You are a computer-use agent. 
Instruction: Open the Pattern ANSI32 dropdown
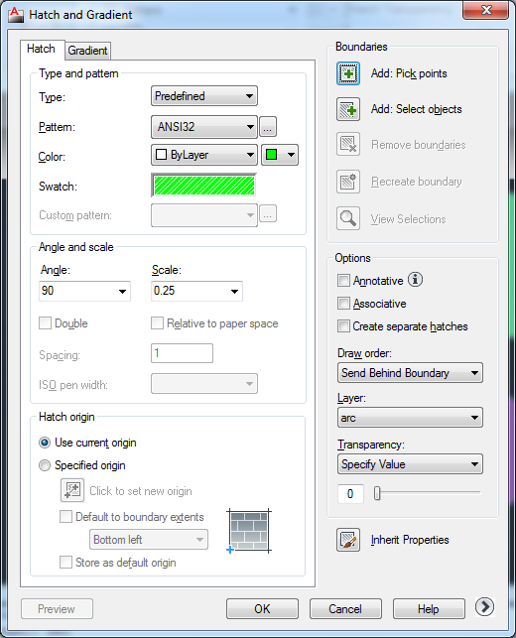[204, 127]
